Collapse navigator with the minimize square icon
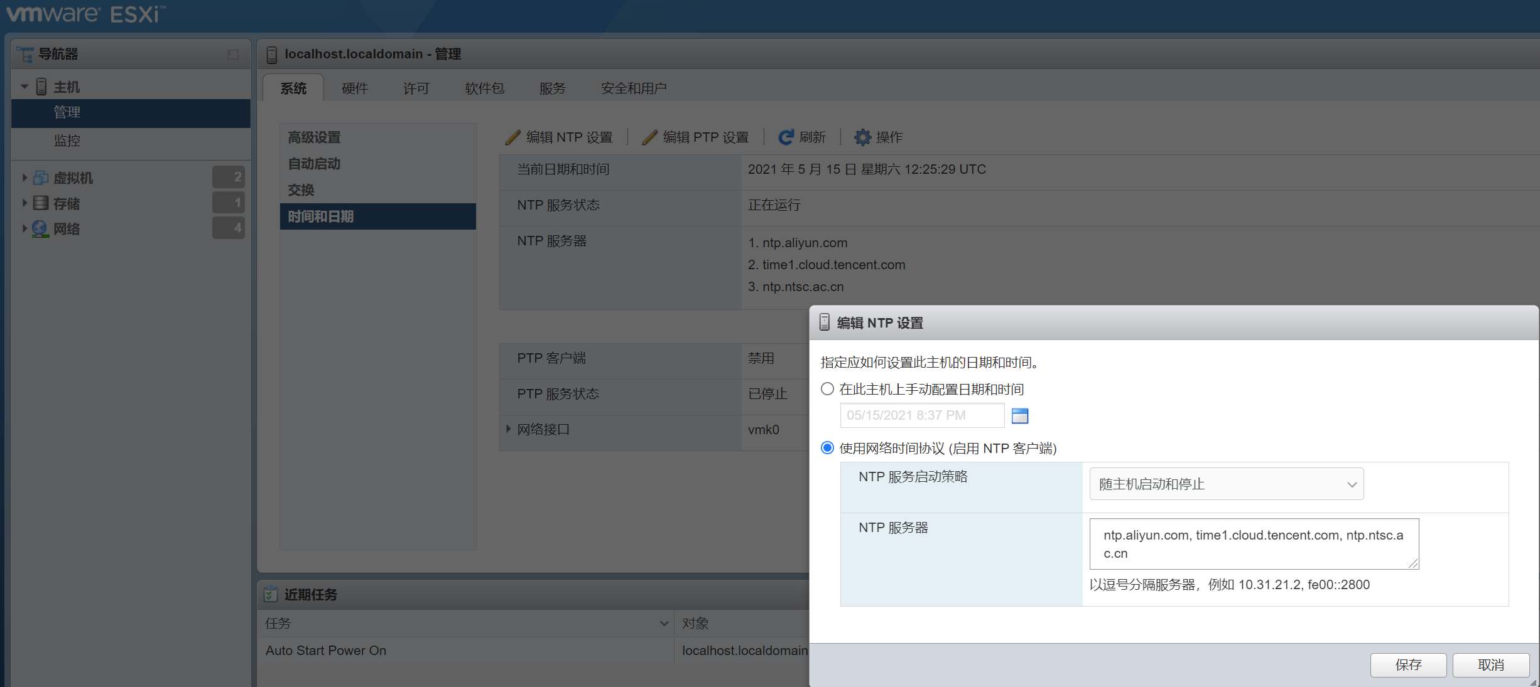The width and height of the screenshot is (1540, 687). 233,55
